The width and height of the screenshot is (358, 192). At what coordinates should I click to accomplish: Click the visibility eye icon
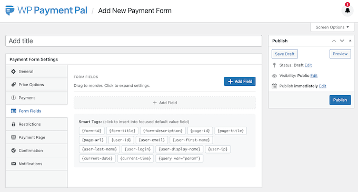point(274,76)
